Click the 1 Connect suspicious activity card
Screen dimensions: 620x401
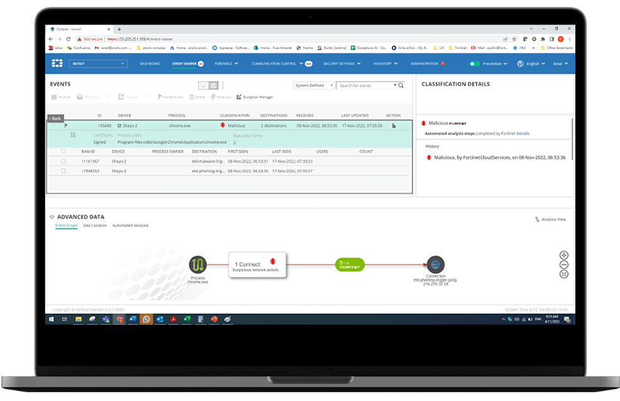[257, 265]
